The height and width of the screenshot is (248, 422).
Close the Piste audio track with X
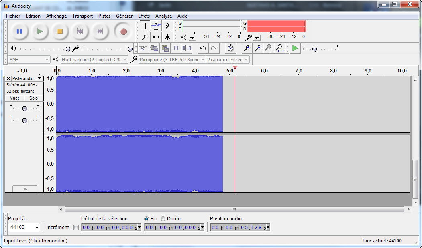click(8, 78)
